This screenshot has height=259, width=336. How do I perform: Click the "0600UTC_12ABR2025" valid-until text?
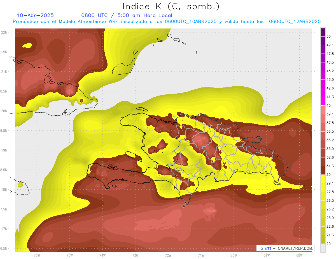(295, 22)
